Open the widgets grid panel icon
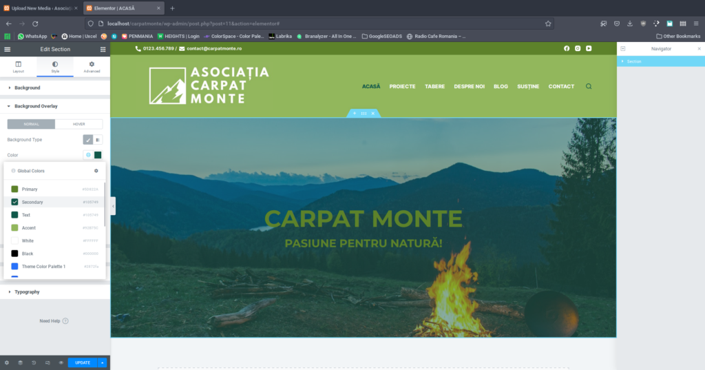Image resolution: width=705 pixels, height=370 pixels. point(103,50)
